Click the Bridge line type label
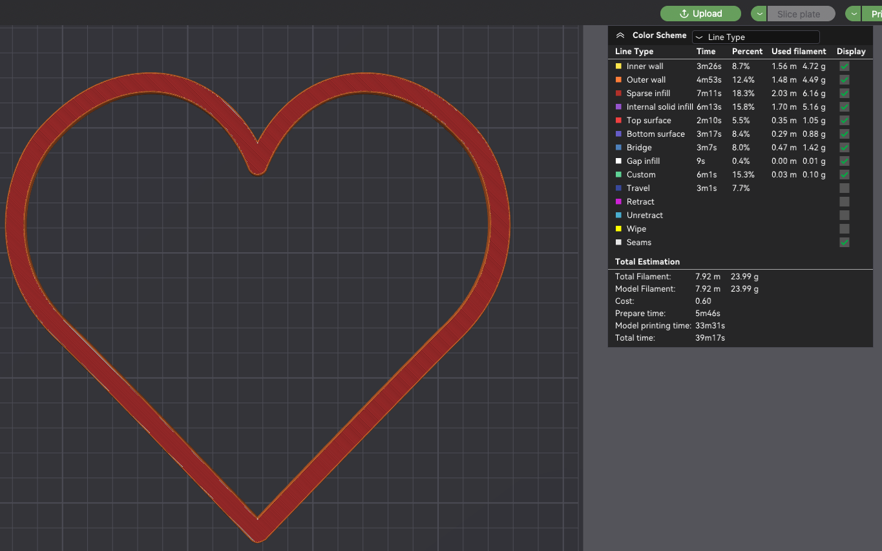 click(639, 147)
